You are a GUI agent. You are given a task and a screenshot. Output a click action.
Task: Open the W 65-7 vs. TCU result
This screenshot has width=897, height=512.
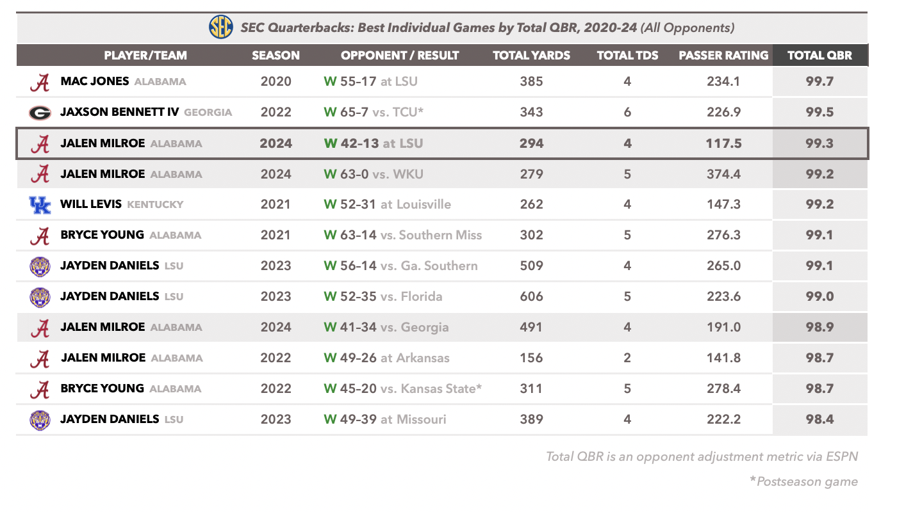[375, 113]
